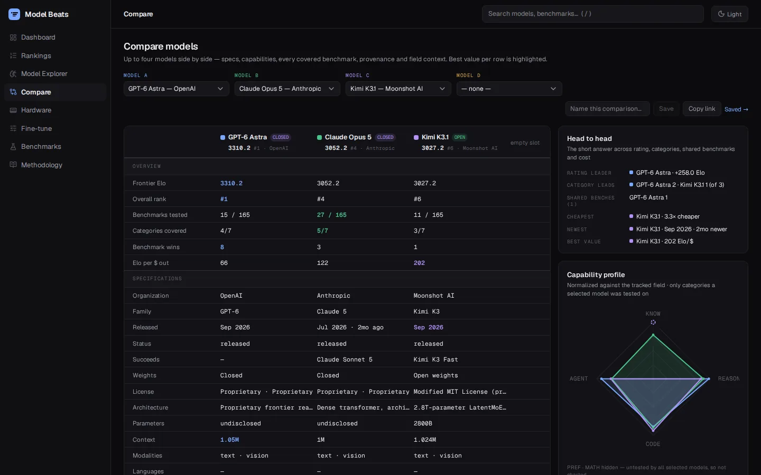
Task: Open the Benchmarks page
Action: tap(55, 147)
